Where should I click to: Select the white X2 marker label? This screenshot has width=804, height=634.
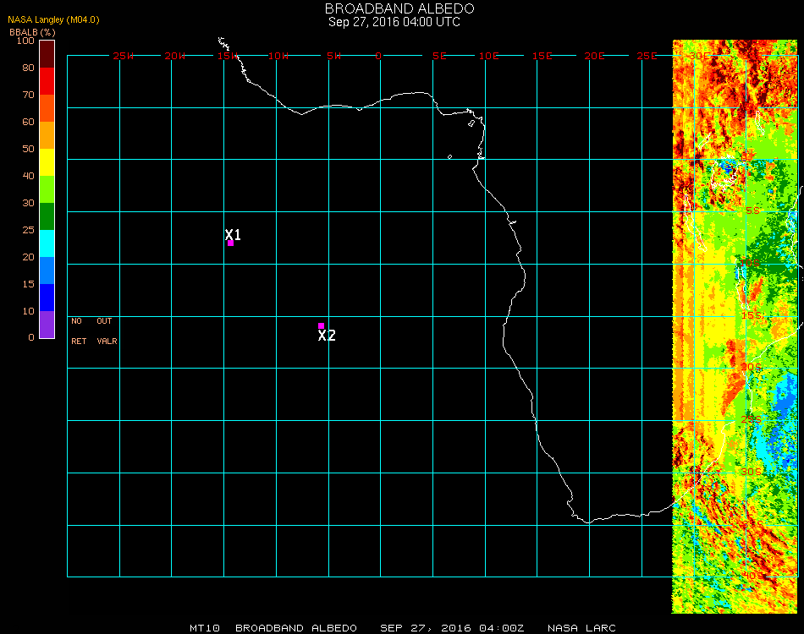pyautogui.click(x=327, y=336)
